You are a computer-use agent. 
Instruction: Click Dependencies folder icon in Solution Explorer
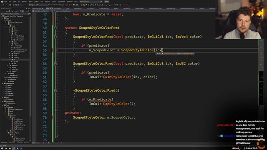coord(5,83)
